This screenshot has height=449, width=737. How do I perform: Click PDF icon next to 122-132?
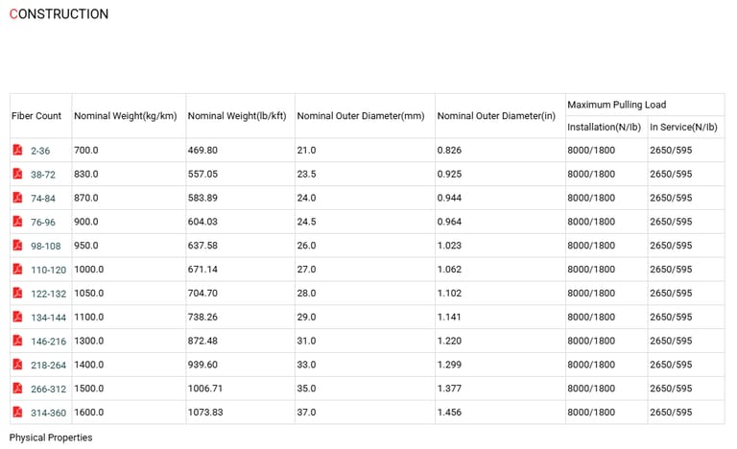coord(17,293)
